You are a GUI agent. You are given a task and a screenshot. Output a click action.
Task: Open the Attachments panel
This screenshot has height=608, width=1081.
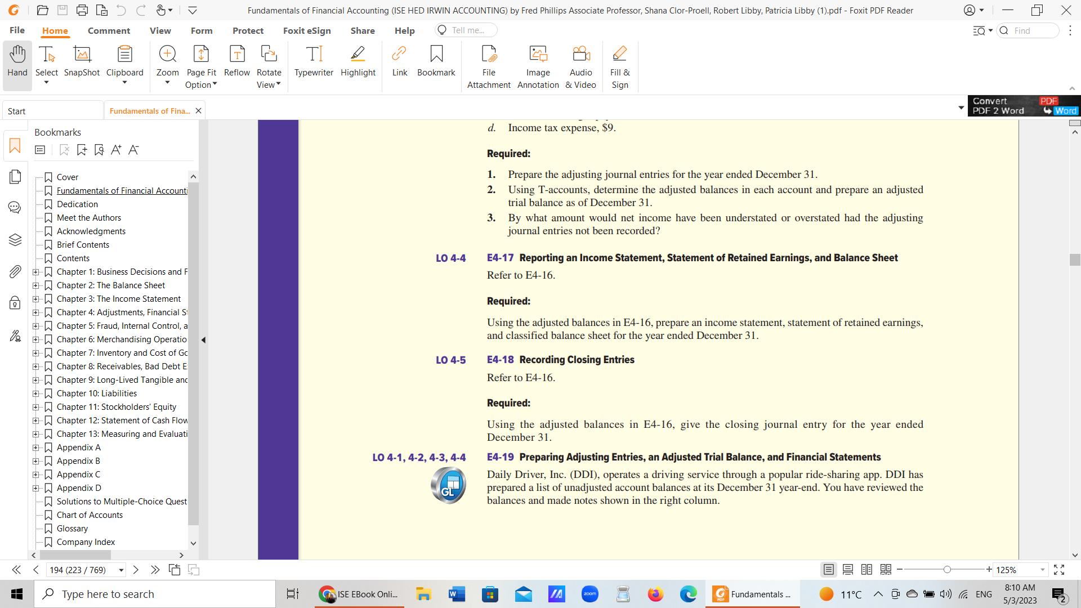15,271
